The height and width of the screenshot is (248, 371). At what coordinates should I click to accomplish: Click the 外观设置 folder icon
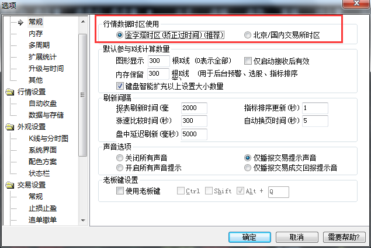click(10, 127)
